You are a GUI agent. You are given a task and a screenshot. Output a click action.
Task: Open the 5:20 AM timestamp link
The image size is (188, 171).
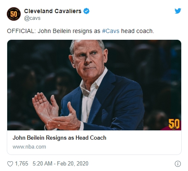click(x=42, y=163)
